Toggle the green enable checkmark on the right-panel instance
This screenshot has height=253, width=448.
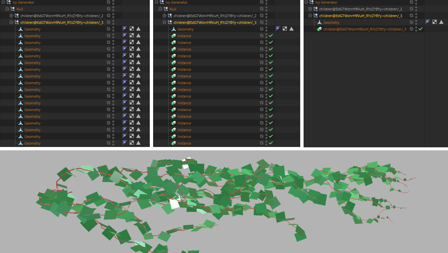click(x=421, y=29)
